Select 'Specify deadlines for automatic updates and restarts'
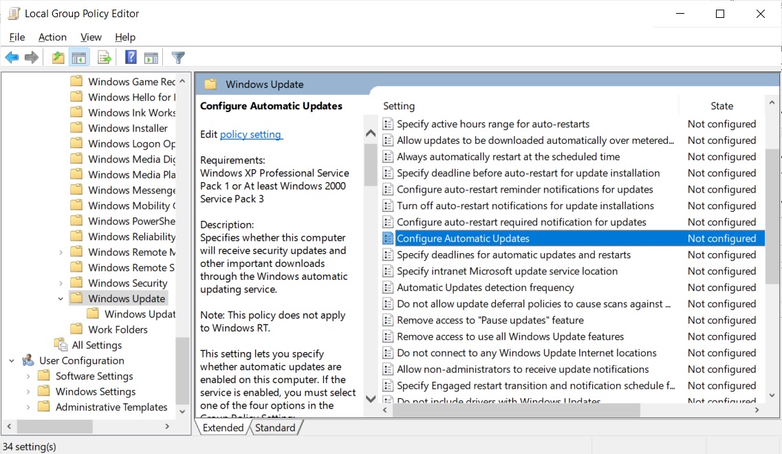The image size is (782, 454). coord(514,255)
